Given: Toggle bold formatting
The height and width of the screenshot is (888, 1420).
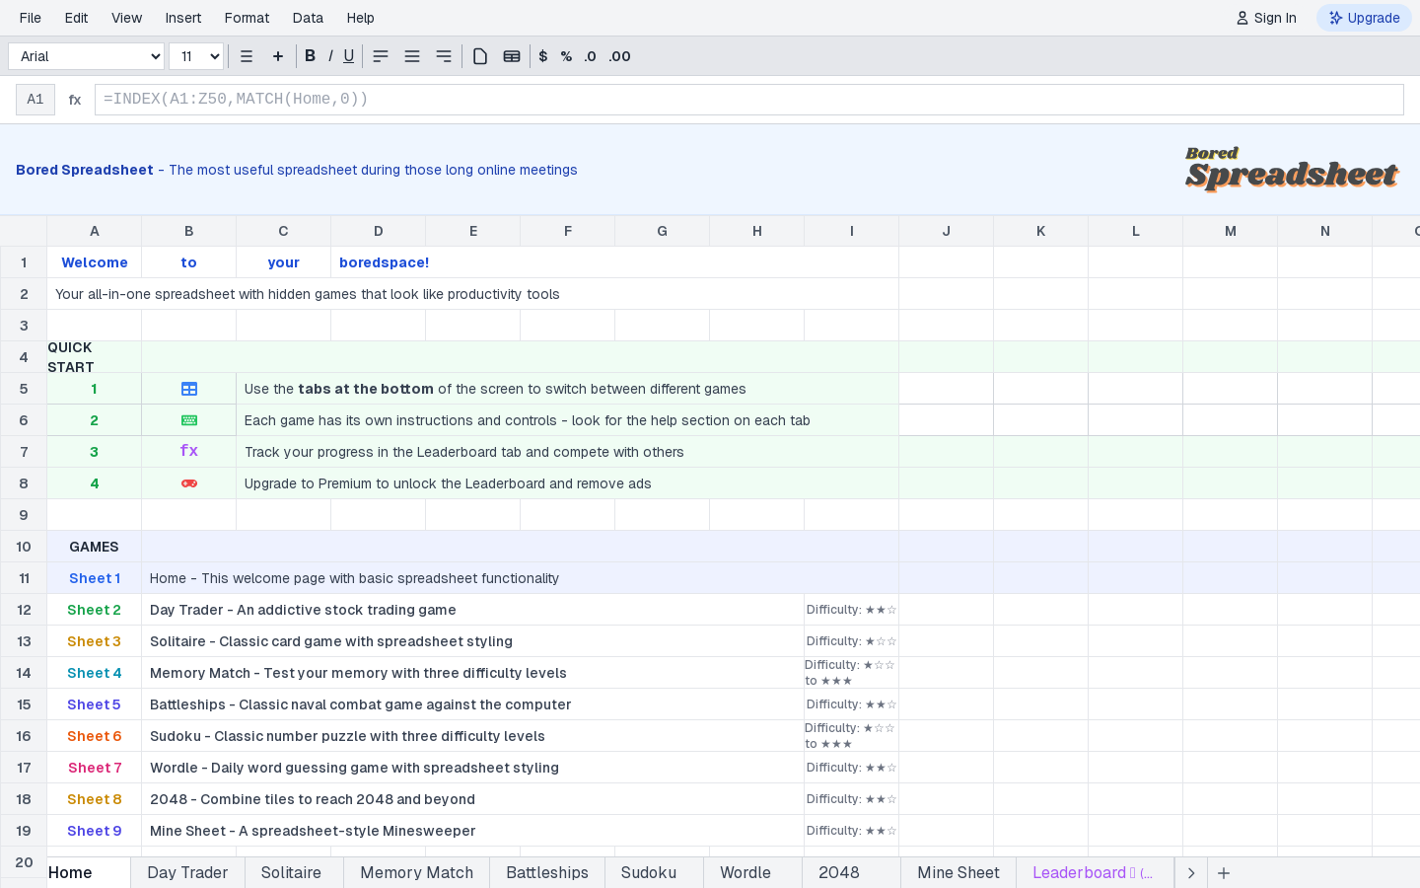Looking at the screenshot, I should pyautogui.click(x=310, y=56).
